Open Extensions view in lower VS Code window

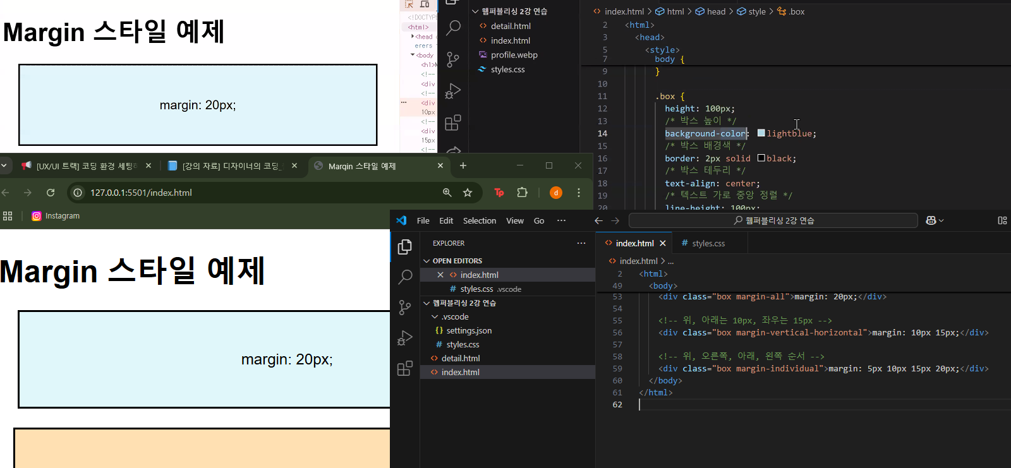405,368
